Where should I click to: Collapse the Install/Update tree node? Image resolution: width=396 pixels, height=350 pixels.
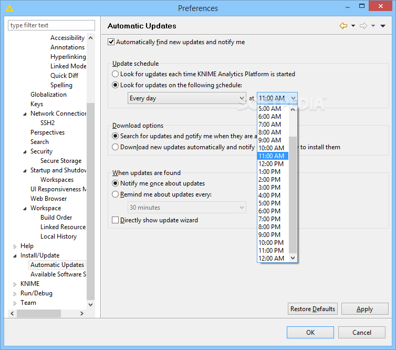(x=15, y=256)
